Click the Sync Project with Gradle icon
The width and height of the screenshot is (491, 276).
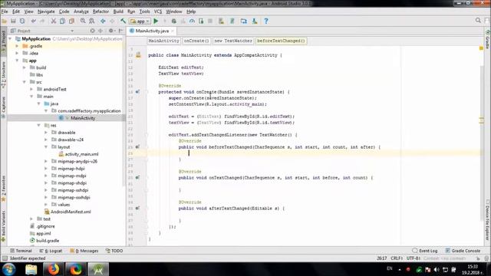(x=232, y=21)
